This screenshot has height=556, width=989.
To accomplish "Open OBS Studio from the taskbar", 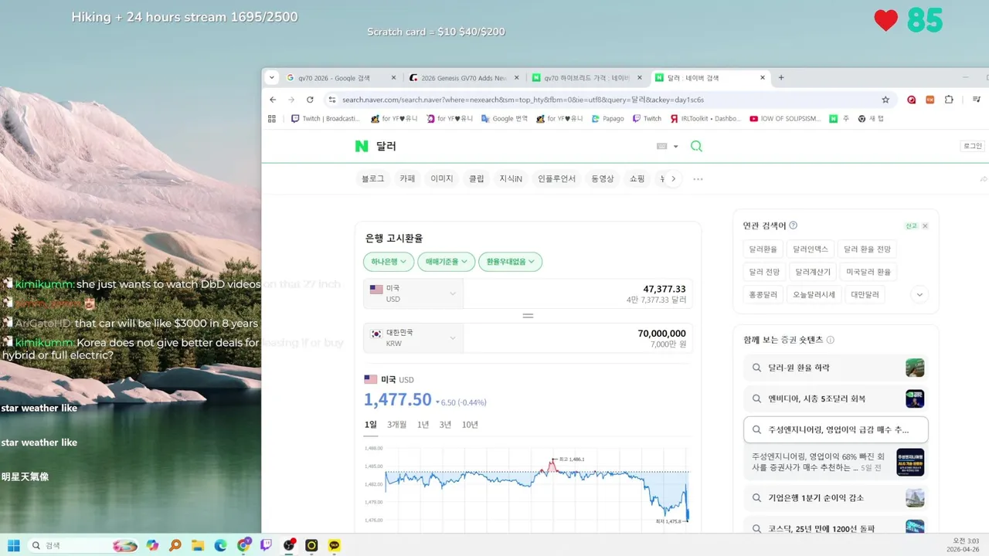I will pyautogui.click(x=289, y=545).
